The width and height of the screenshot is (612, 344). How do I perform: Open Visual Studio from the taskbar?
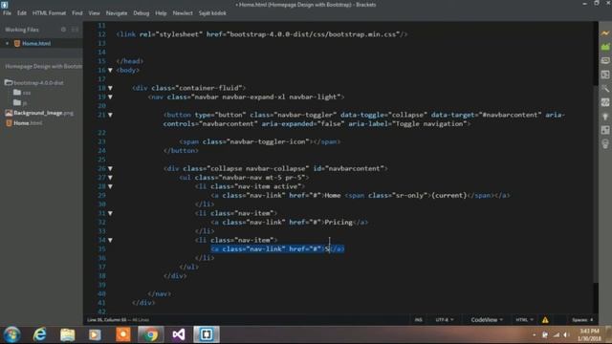179,334
